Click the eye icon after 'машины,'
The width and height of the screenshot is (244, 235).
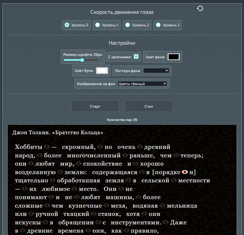(138, 197)
